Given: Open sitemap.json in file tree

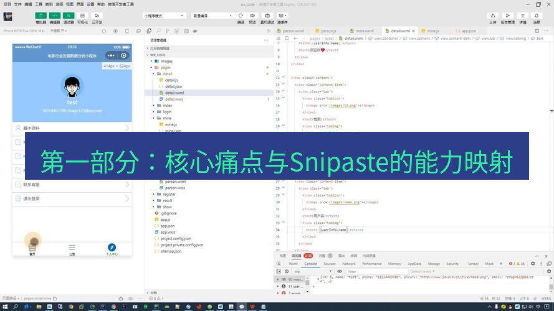Looking at the screenshot, I should (171, 251).
